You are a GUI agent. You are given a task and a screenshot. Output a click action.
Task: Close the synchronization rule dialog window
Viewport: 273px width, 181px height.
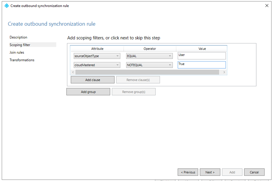pos(267,6)
